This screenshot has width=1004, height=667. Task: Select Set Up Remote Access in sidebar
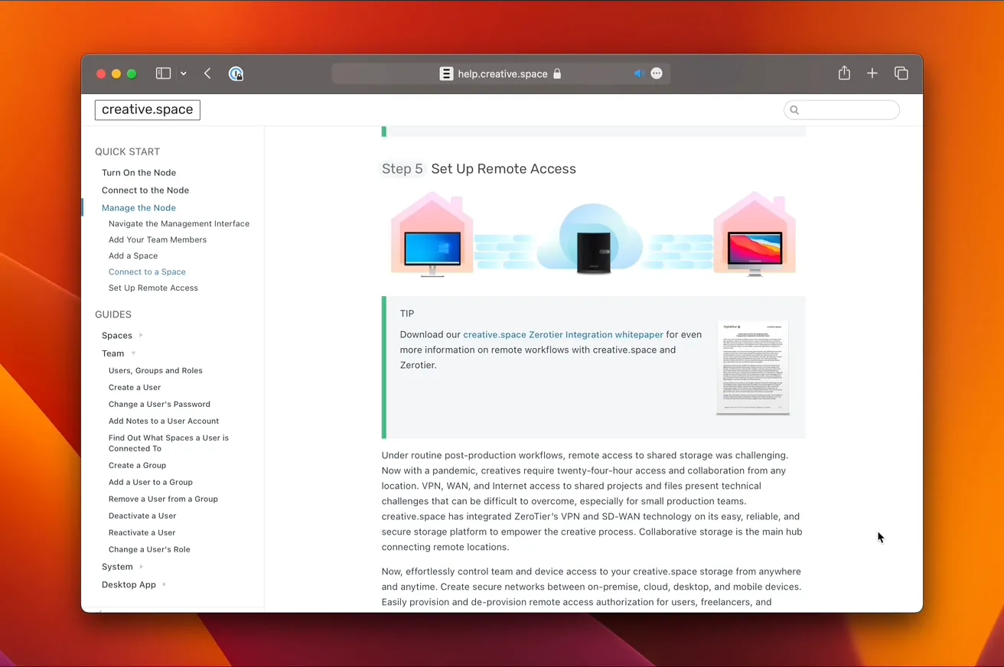[x=153, y=288]
